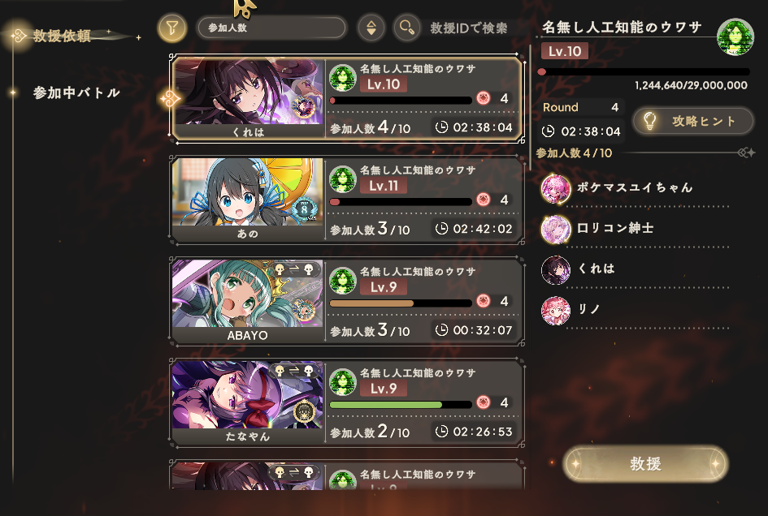Switch to 参加中バトル tab
Viewport: 768px width, 516px height.
76,93
